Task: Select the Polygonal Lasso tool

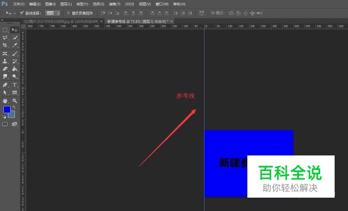Action: click(5, 37)
